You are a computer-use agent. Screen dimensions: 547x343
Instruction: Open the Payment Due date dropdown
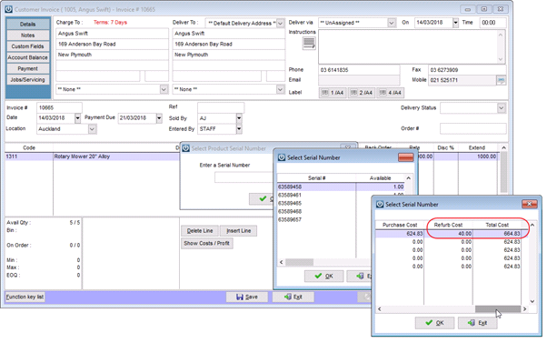coord(159,118)
